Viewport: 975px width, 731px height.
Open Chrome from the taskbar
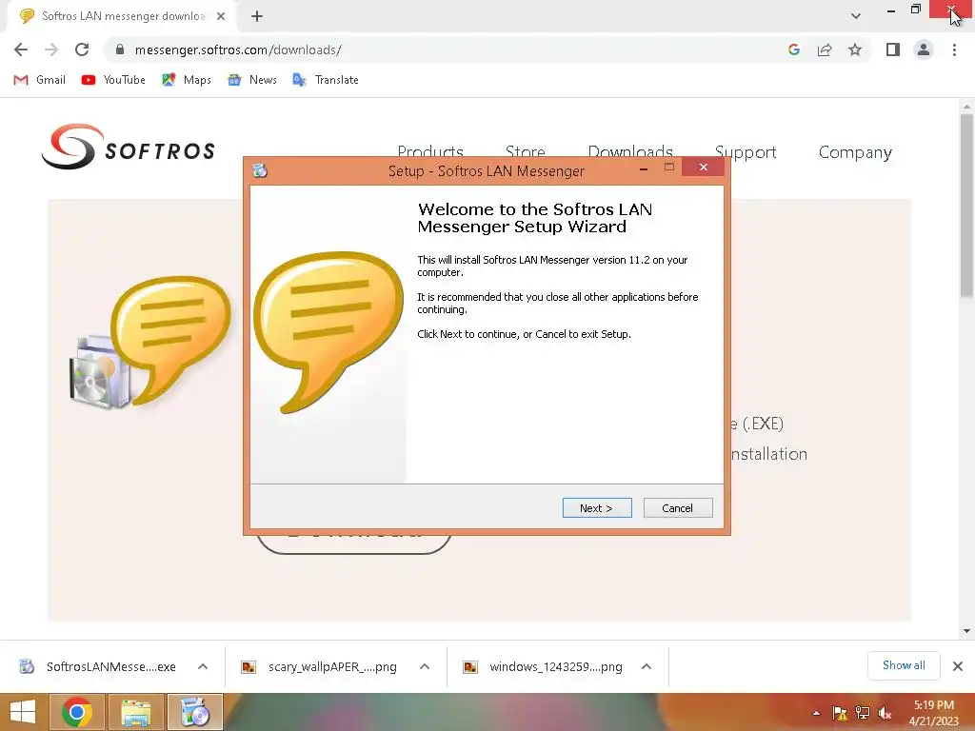click(77, 712)
